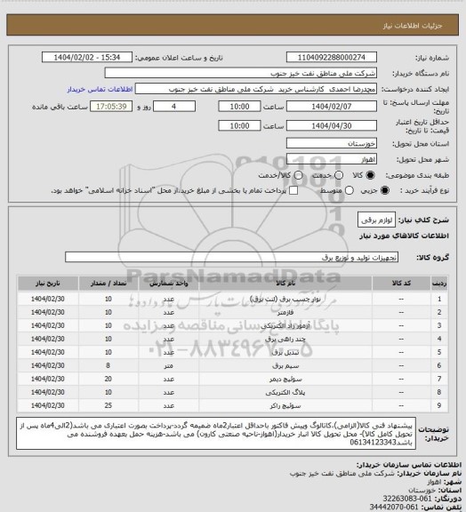
Task: Click item name سیم برق in row 6
Action: (x=285, y=365)
